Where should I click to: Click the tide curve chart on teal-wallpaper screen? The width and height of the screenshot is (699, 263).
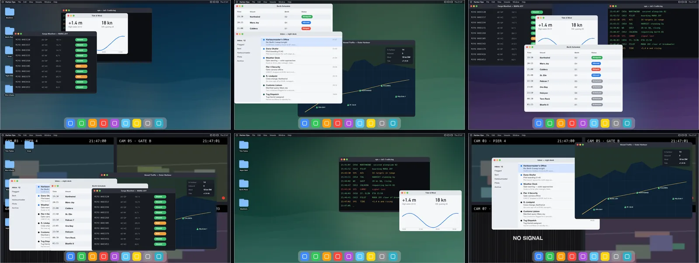(430, 220)
